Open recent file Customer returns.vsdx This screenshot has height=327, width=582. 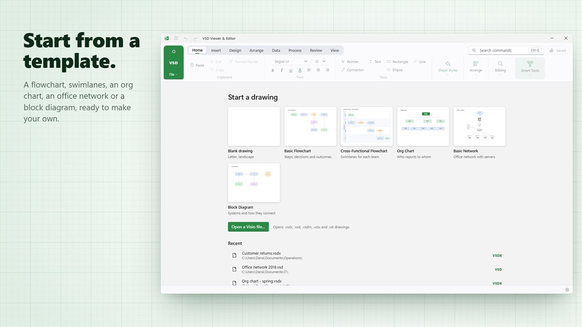[367, 255]
